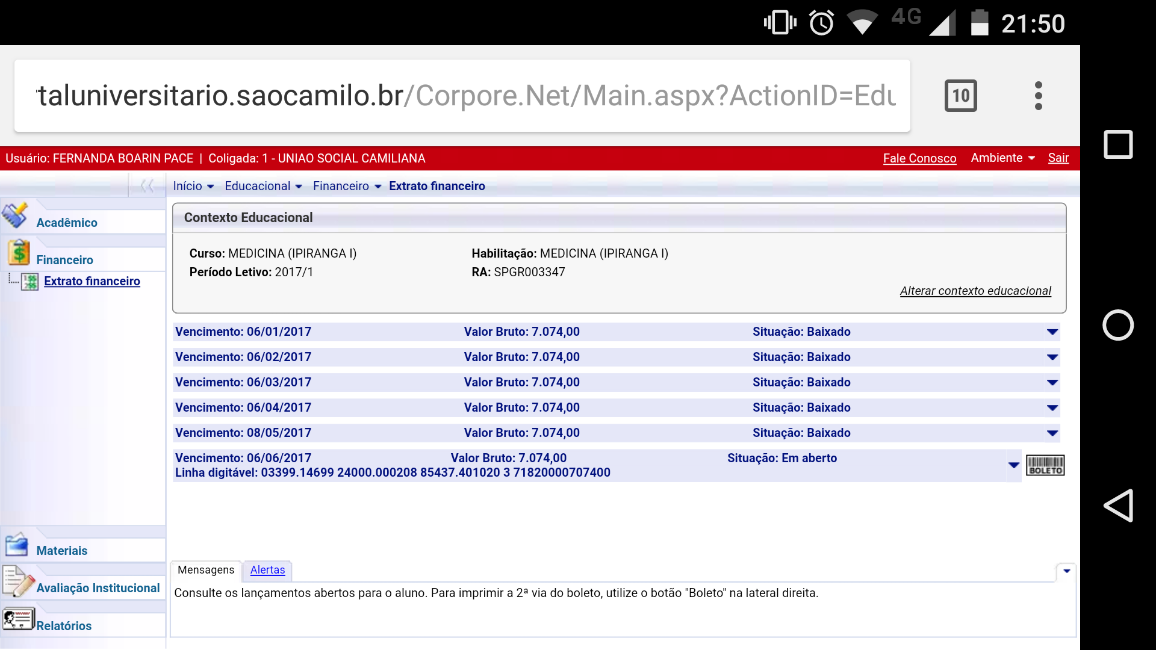Open the Avaliação Institucional pencil icon
This screenshot has width=1156, height=650.
click(x=18, y=581)
